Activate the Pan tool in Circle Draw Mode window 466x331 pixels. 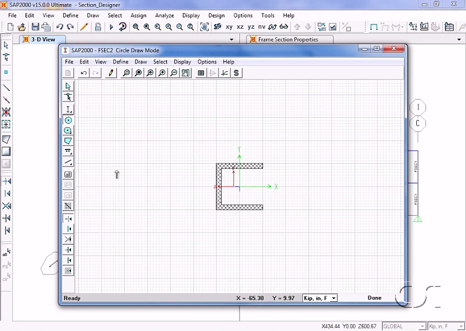tap(185, 72)
